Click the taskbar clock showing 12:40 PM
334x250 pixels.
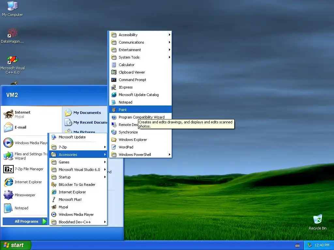(x=322, y=245)
